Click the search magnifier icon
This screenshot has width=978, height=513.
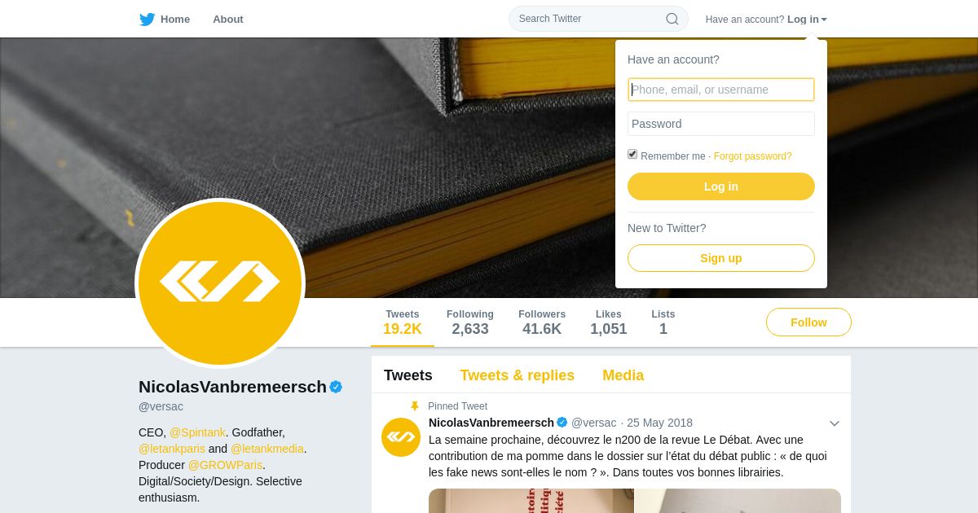tap(672, 19)
